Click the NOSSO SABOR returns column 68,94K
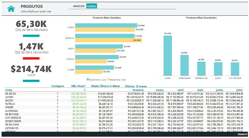This screenshot has width=249, height=138. pos(185,65)
